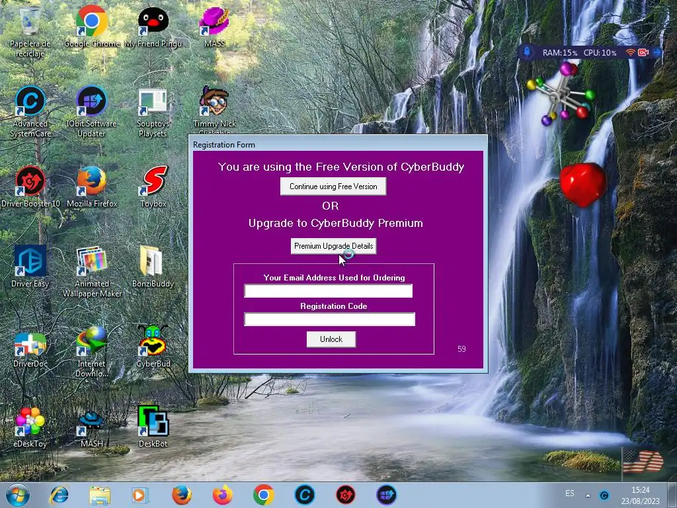
Task: Select the MASS desktop shortcut
Action: tap(214, 26)
